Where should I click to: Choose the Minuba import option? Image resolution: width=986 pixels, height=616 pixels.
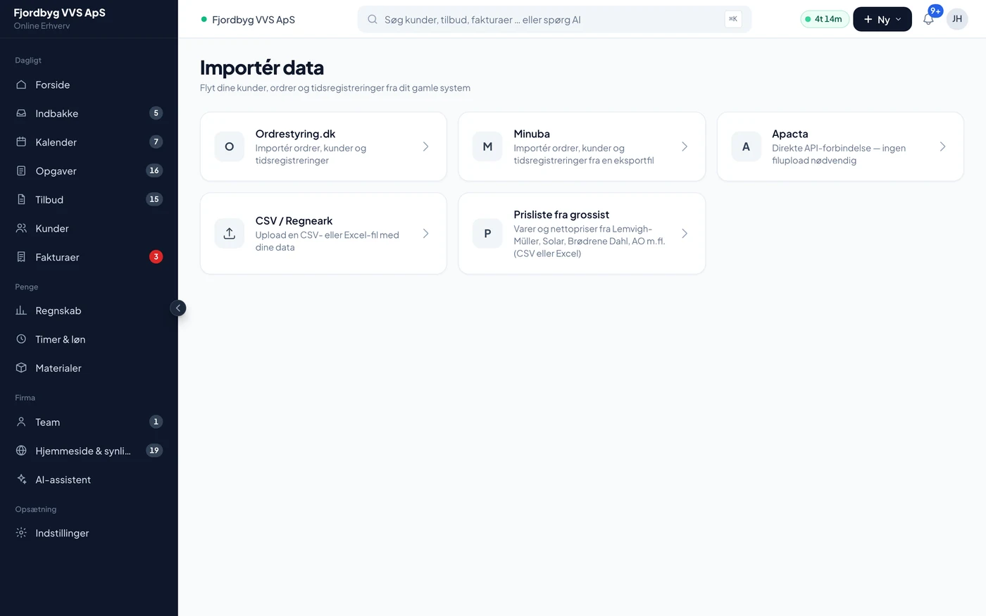[x=582, y=146]
